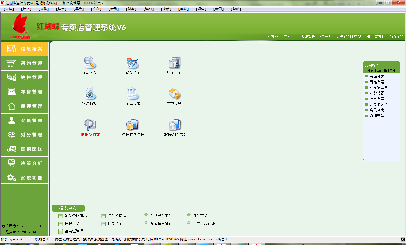406x245 pixels.
Task: Open the 商品档案 icon in main panel
Action: 133,63
